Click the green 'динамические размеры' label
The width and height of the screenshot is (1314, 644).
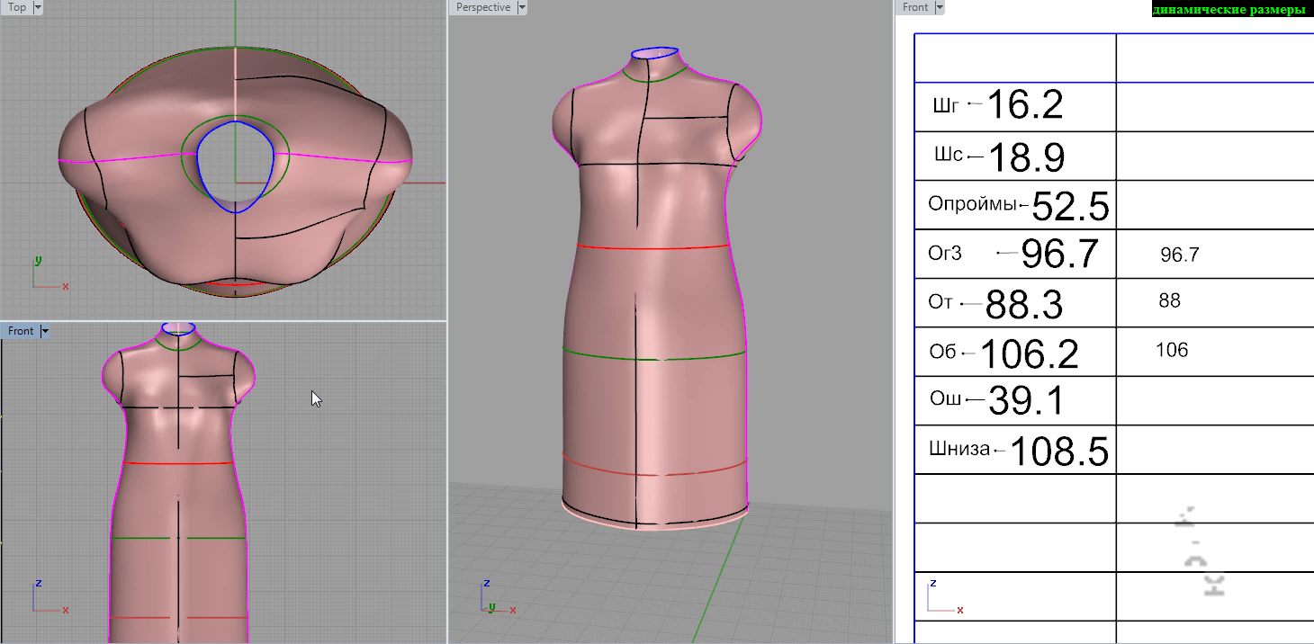pyautogui.click(x=1228, y=10)
